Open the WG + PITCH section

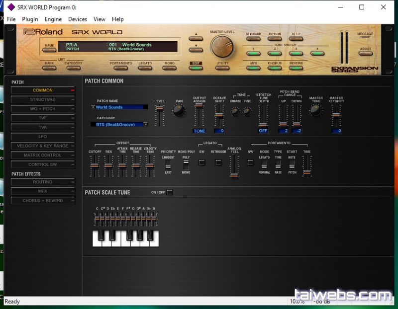42,109
